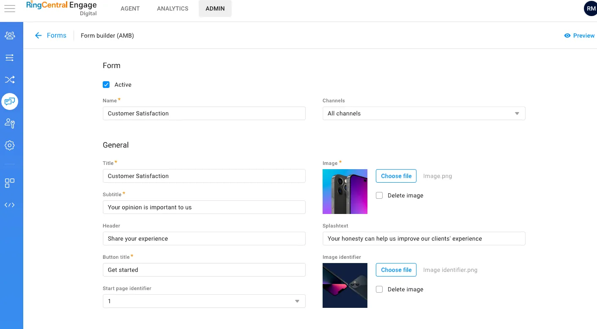
Task: Switch to the AGENT tab
Action: pos(130,8)
